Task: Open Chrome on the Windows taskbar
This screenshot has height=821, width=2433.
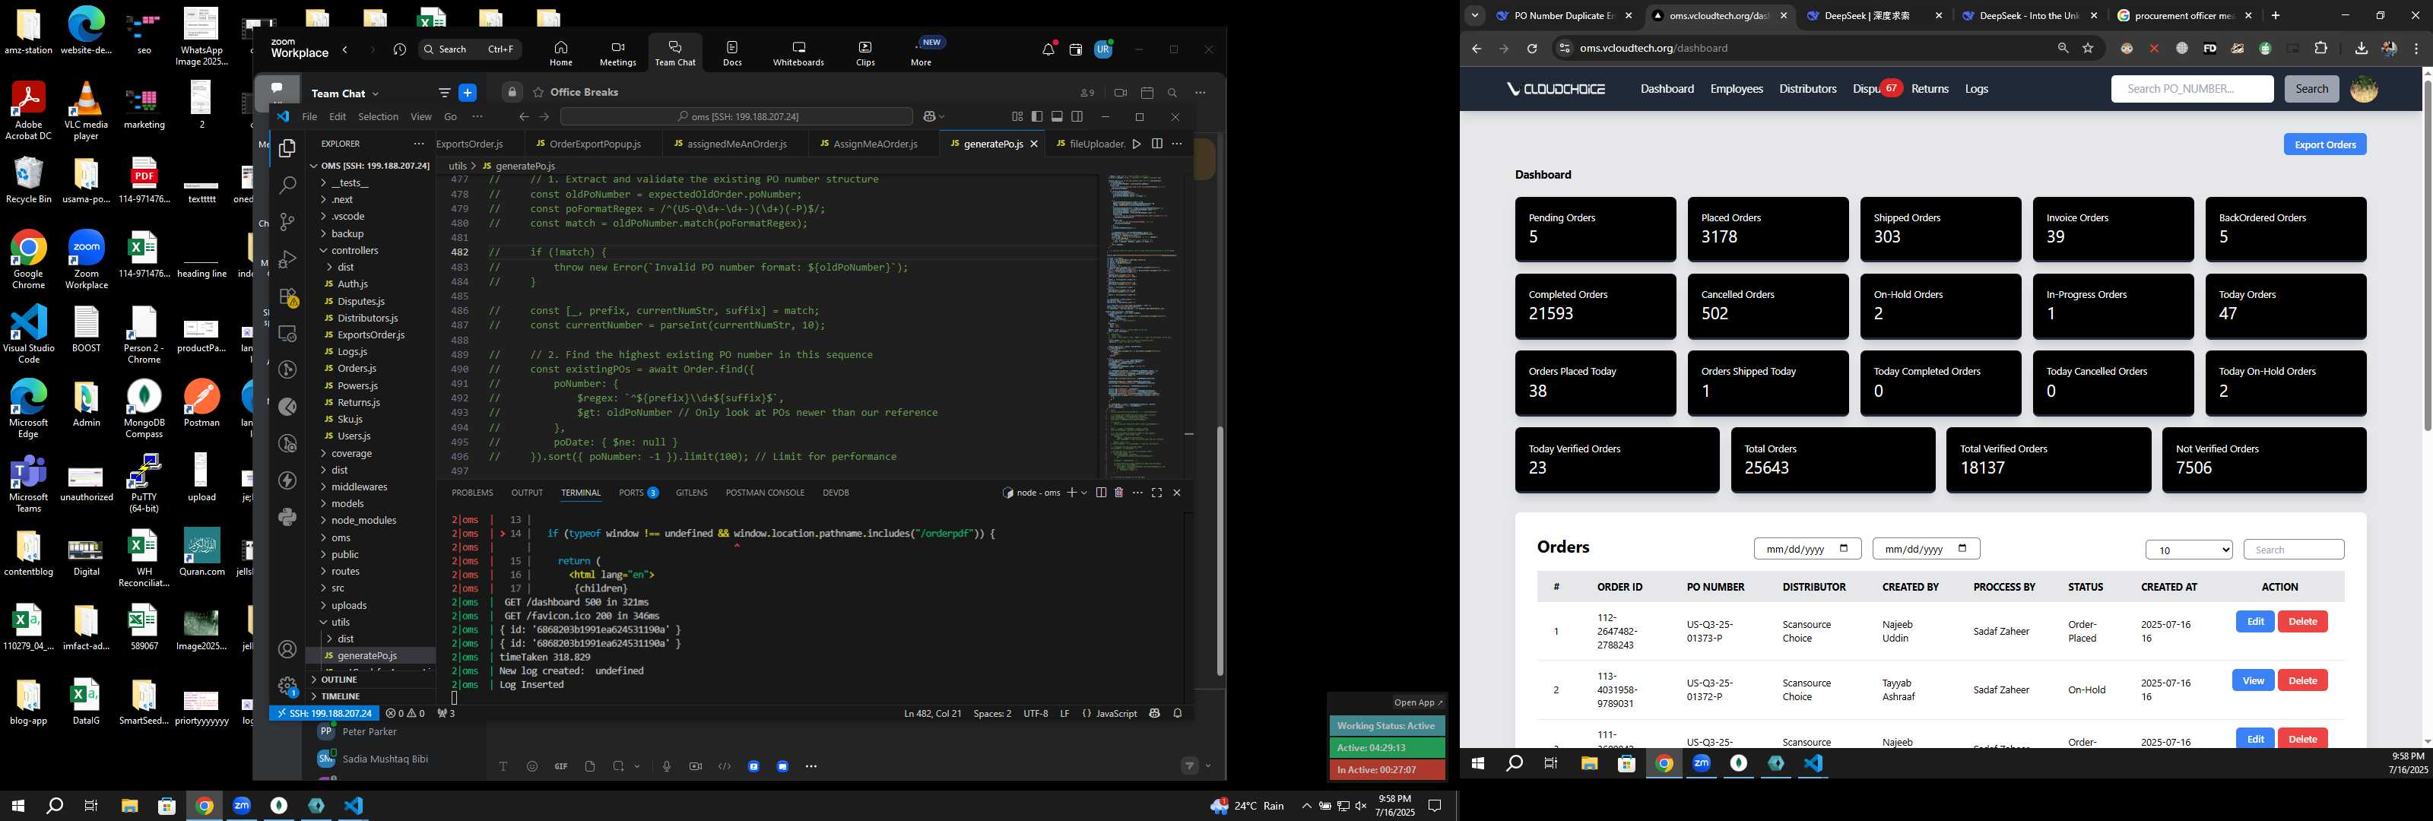Action: pos(204,806)
